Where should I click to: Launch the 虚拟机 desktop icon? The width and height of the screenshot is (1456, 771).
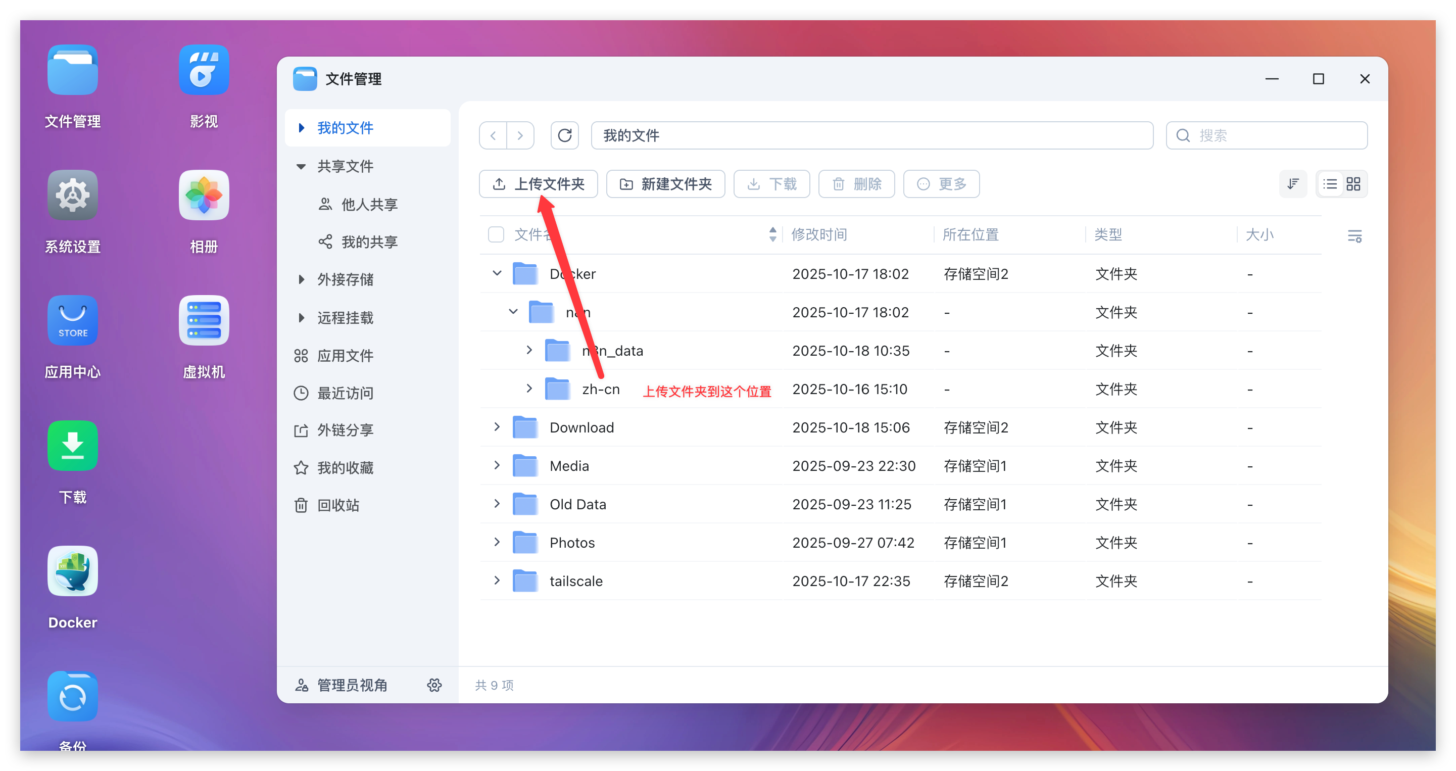click(x=204, y=320)
